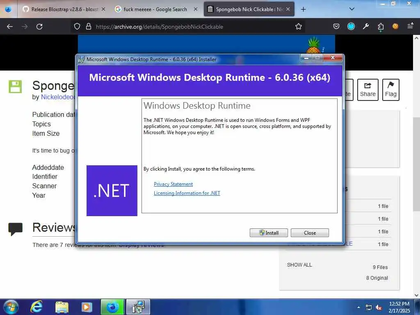Select the Firefox taskbar button

112,307
